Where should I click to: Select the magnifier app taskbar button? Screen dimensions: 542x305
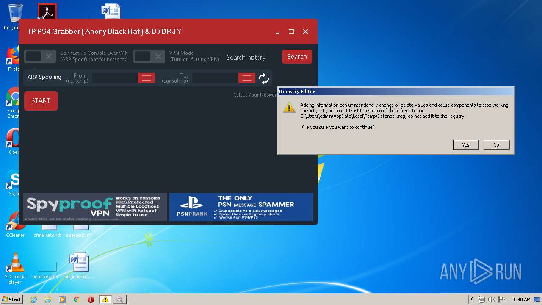click(119, 299)
